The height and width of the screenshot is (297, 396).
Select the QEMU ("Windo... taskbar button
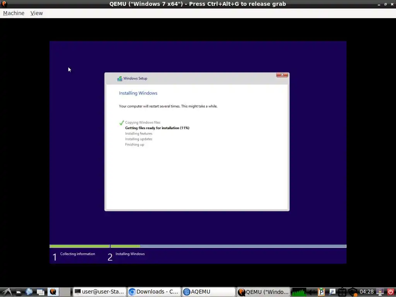263,292
